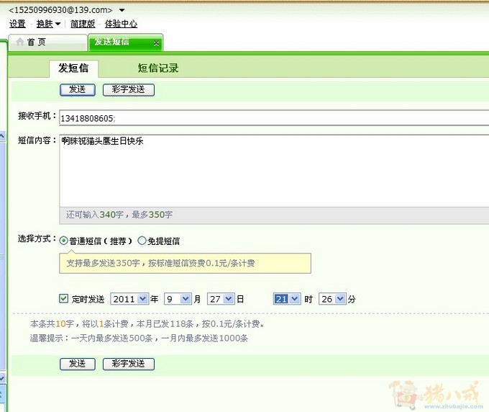Open the day dropdown showing 27
The image size is (489, 412).
click(x=221, y=299)
